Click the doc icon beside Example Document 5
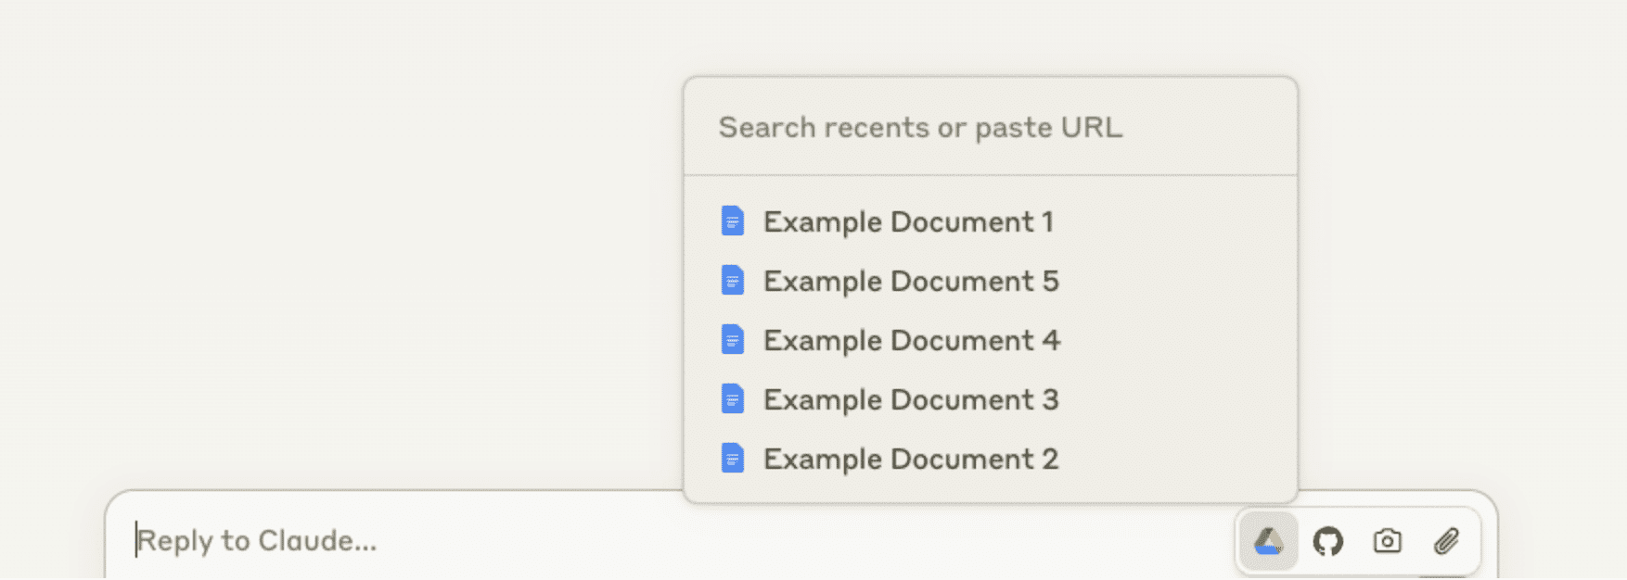Viewport: 1627px width, 580px height. 733,281
